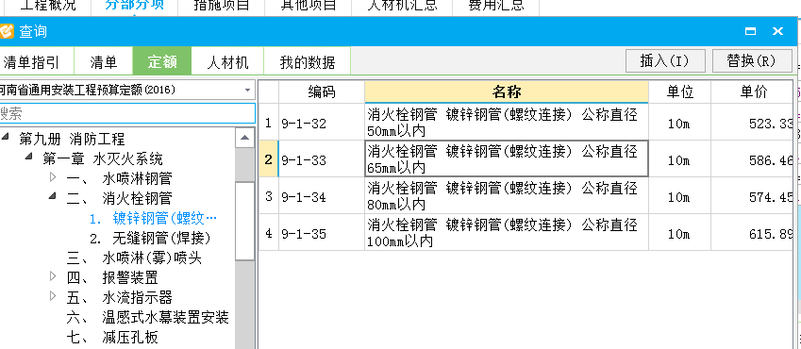Click the 编码 column header
Image resolution: width=801 pixels, height=349 pixels.
[322, 92]
